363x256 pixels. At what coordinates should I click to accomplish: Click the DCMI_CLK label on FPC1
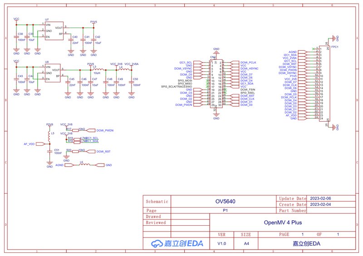click(x=290, y=85)
